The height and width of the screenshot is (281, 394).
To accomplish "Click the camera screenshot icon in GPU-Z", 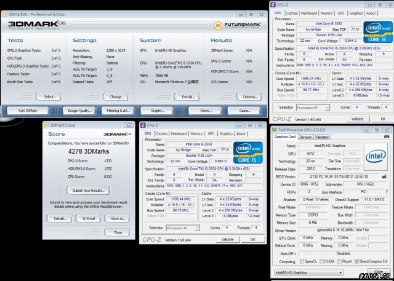I will click(x=387, y=137).
